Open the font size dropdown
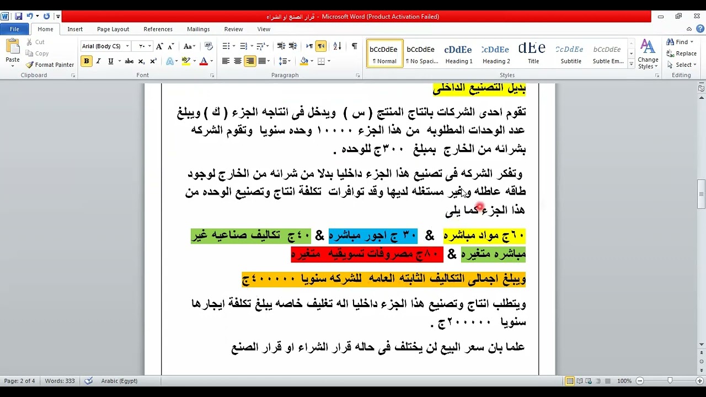This screenshot has width=706, height=397. pos(150,46)
